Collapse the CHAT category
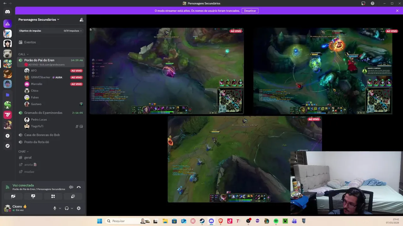 (23, 152)
